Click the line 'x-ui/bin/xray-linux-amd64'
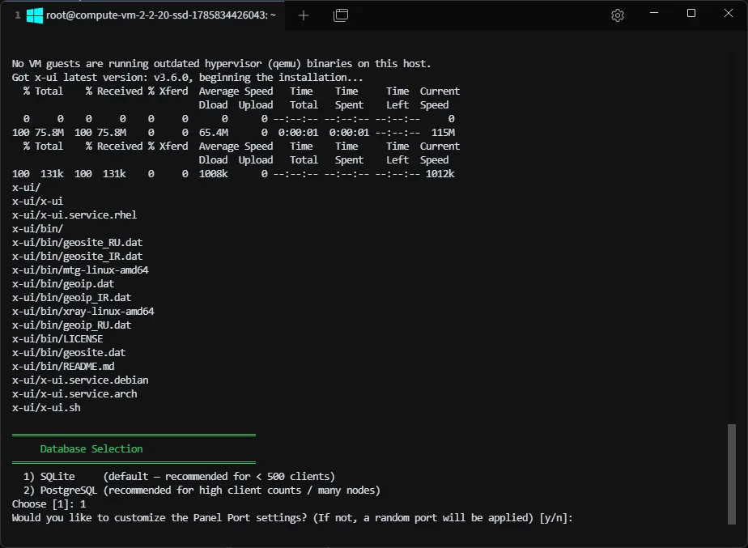Screen dimensions: 748x548 [x=83, y=312]
